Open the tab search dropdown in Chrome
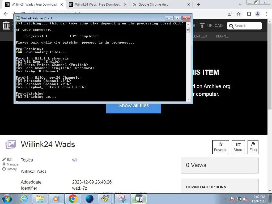272x204 pixels. [x=240, y=5]
